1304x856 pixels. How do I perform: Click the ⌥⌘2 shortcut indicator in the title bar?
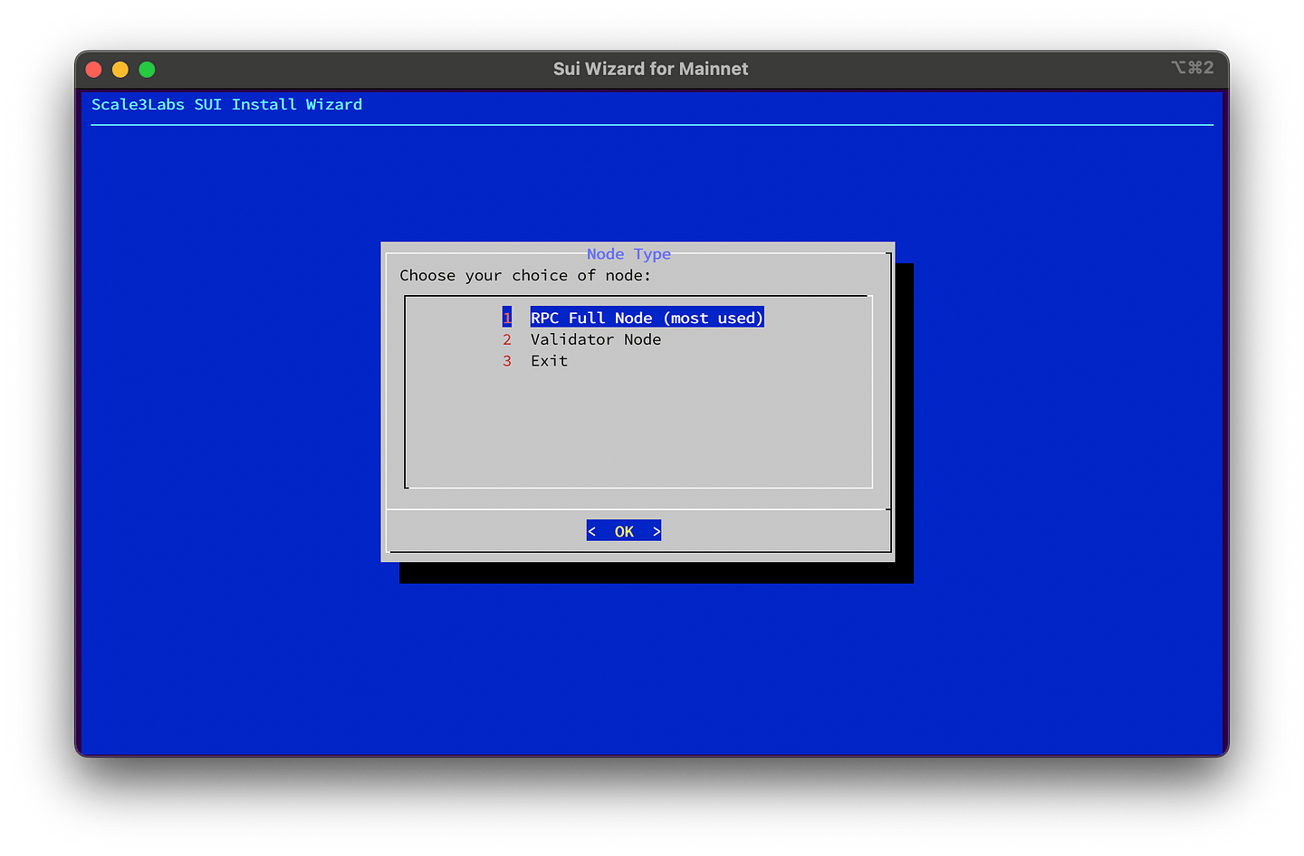pos(1192,68)
